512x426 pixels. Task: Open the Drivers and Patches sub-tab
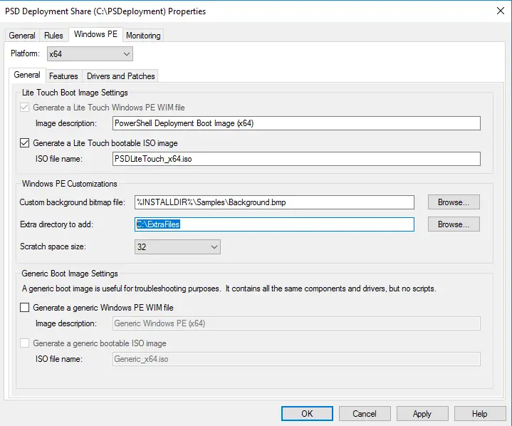[x=120, y=76]
